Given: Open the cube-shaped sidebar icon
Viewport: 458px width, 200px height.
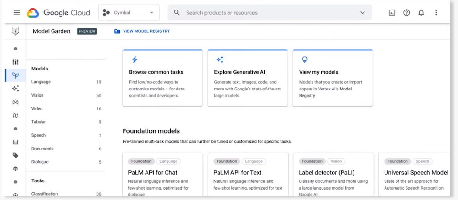Looking at the screenshot, I should click(x=15, y=169).
